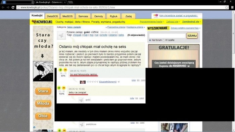This screenshot has height=132, width=235.
Task: Select the 'W szafie' radio button
Action: 163,40
